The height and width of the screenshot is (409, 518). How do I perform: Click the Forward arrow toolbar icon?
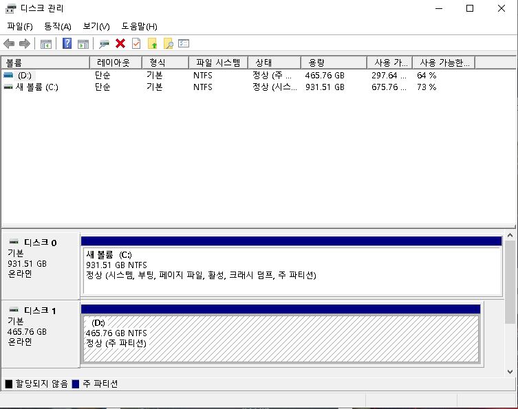25,43
